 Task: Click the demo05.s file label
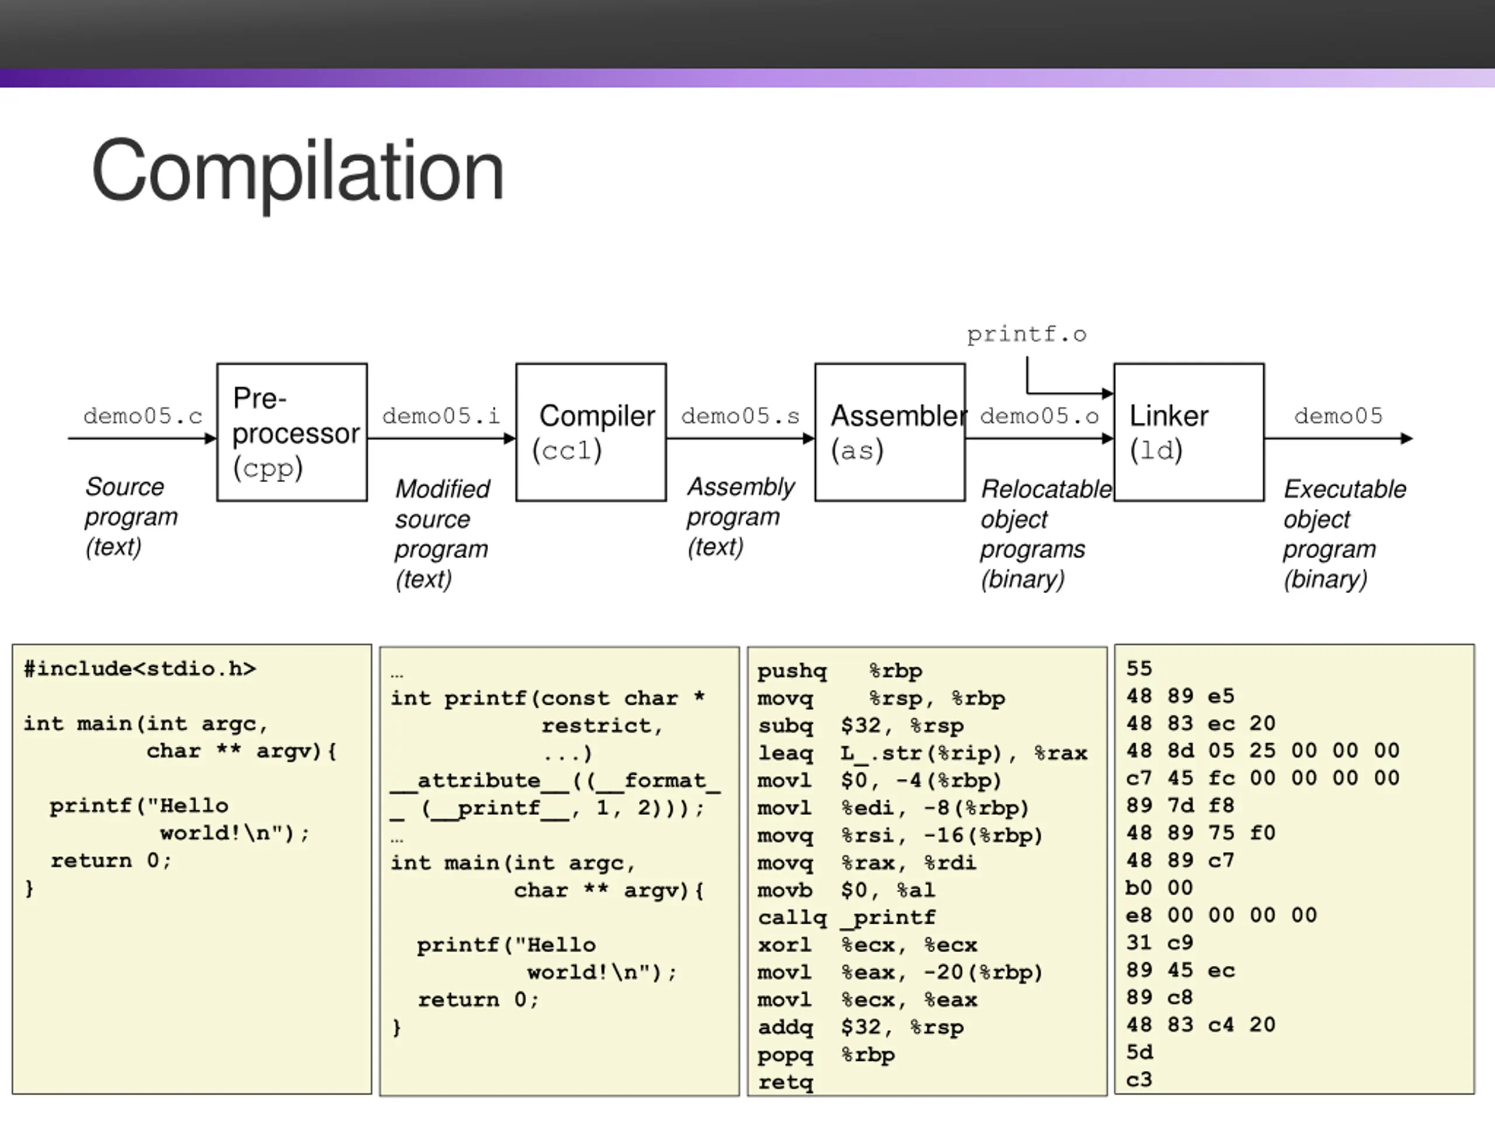[x=740, y=416]
